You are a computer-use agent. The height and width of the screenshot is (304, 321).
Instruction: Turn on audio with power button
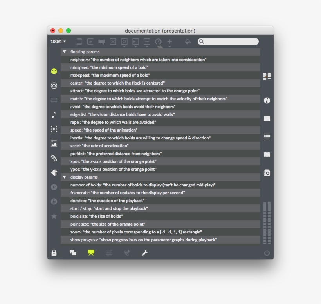[267, 253]
